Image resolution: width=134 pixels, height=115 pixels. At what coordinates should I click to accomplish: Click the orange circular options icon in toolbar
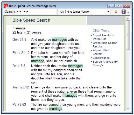coord(116,12)
